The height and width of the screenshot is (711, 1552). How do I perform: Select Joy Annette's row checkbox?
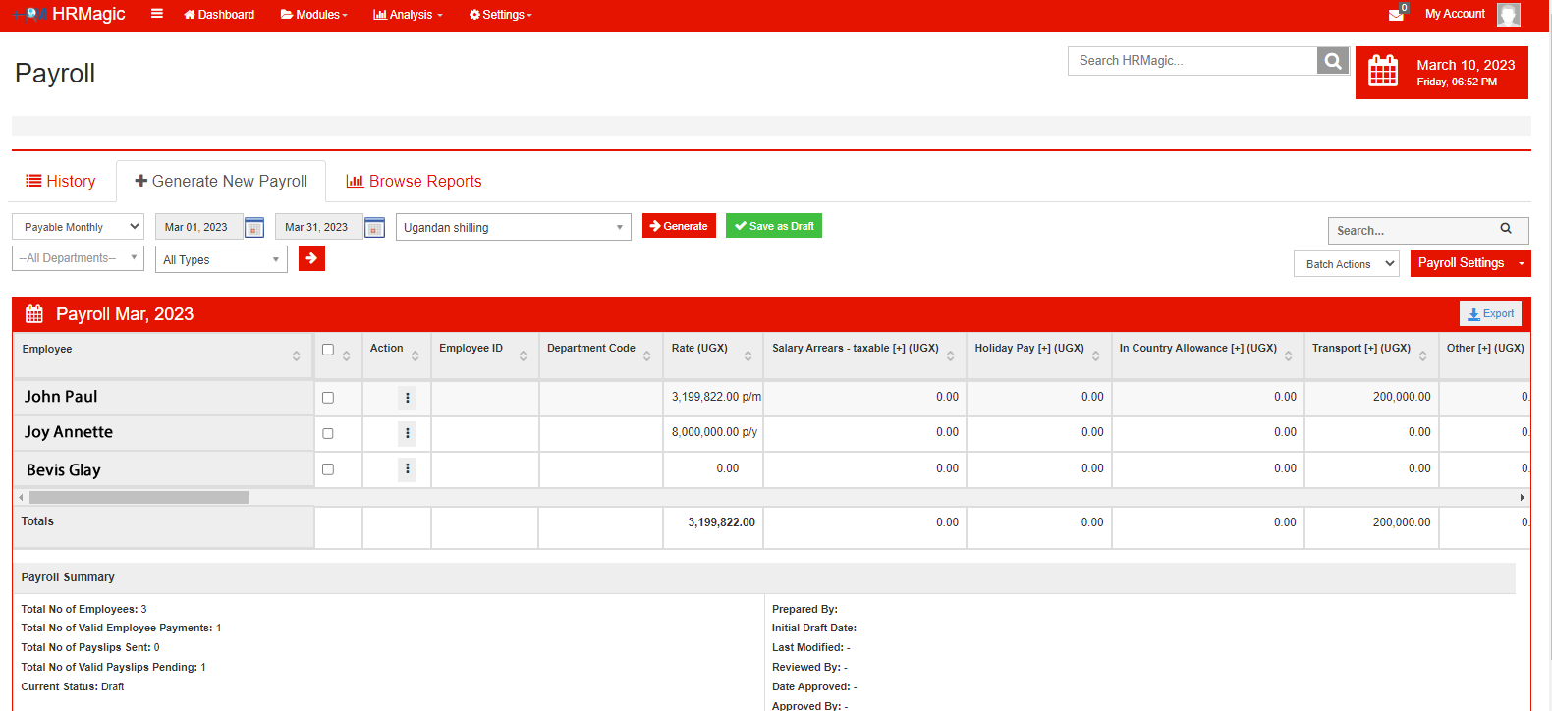[x=328, y=433]
